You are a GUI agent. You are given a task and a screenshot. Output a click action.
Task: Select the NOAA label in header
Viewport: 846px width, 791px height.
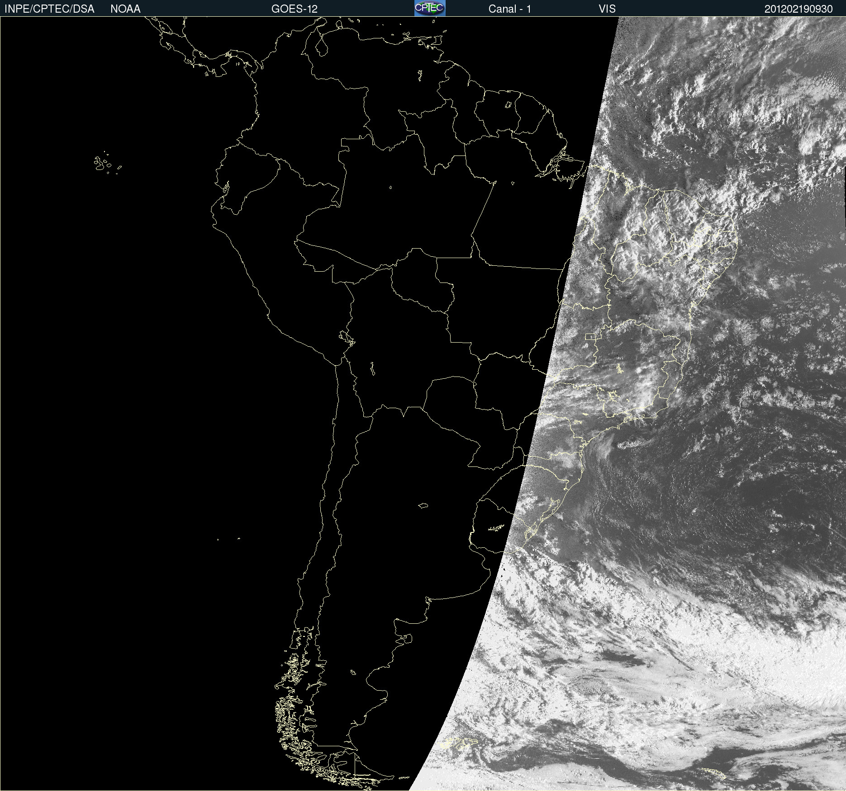(x=125, y=9)
